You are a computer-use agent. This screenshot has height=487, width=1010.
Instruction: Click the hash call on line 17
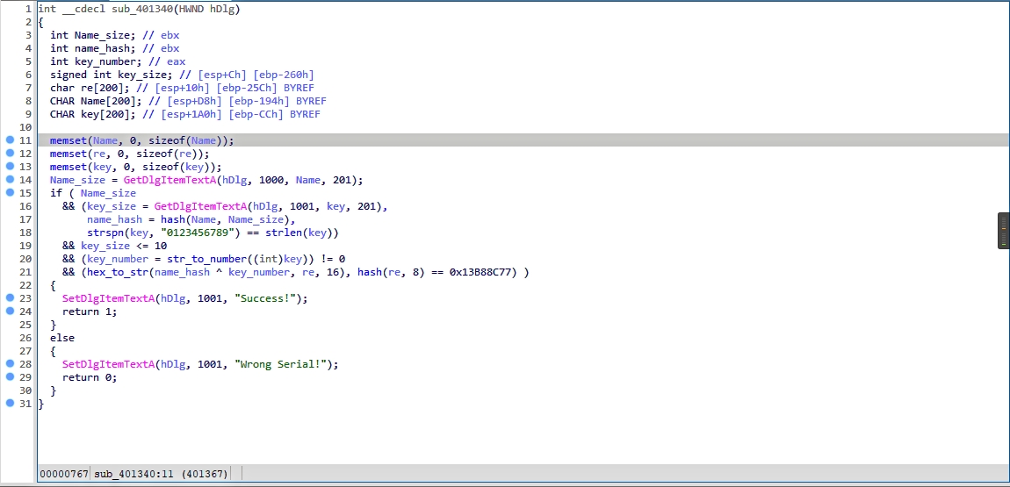pyautogui.click(x=173, y=219)
